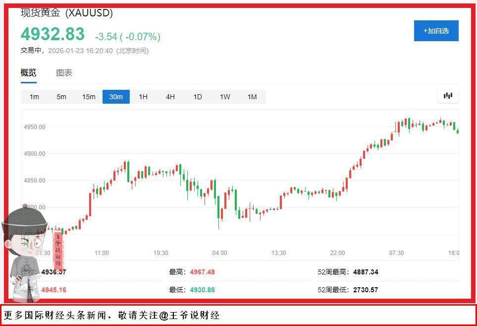Click the 11:00 time axis label
Image resolution: width=477 pixels, height=326 pixels.
(102, 253)
